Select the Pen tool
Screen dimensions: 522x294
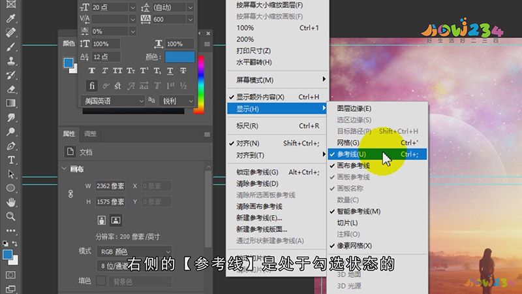[x=10, y=146]
